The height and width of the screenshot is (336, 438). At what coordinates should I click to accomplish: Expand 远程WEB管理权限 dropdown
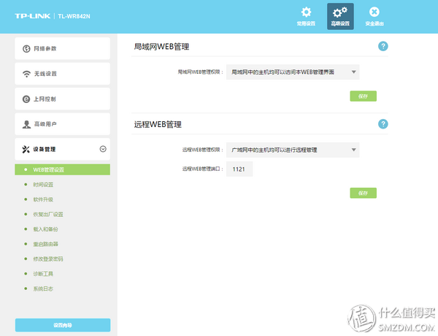[x=293, y=150]
